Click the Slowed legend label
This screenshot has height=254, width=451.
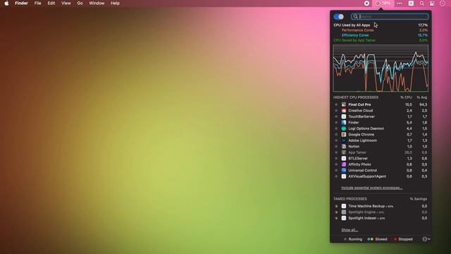click(x=381, y=239)
